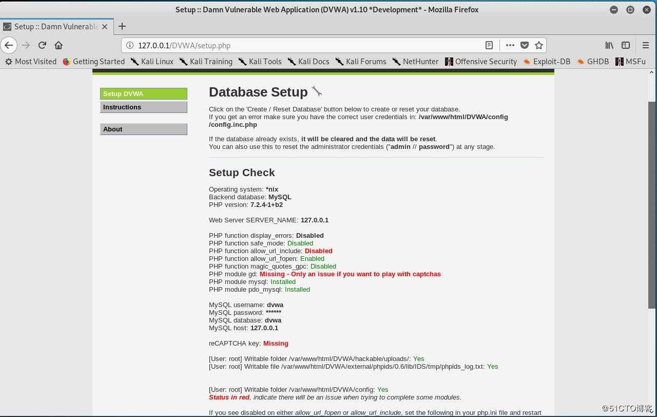The image size is (657, 417).
Task: Click the PHP module gd Missing warning
Action: point(350,274)
